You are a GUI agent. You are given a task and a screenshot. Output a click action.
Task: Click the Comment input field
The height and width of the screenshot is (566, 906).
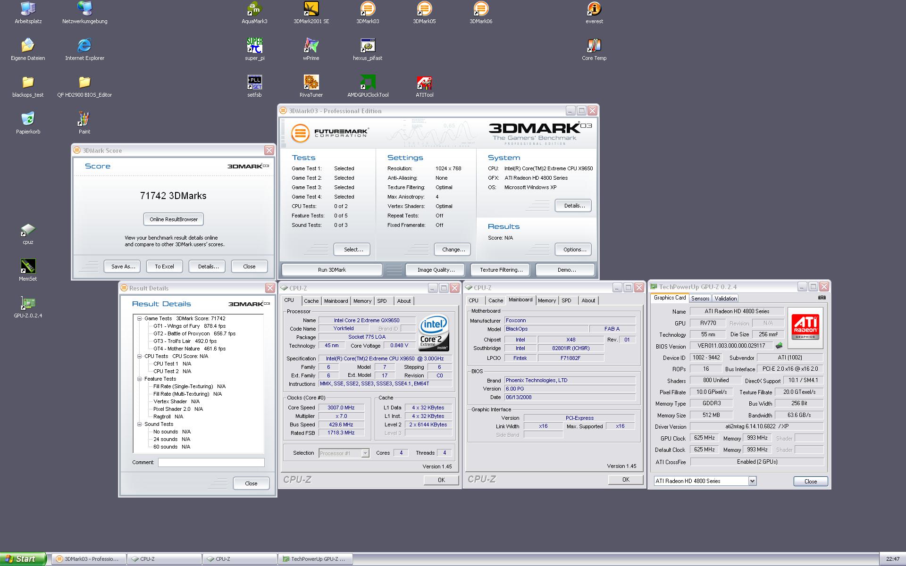coord(211,463)
